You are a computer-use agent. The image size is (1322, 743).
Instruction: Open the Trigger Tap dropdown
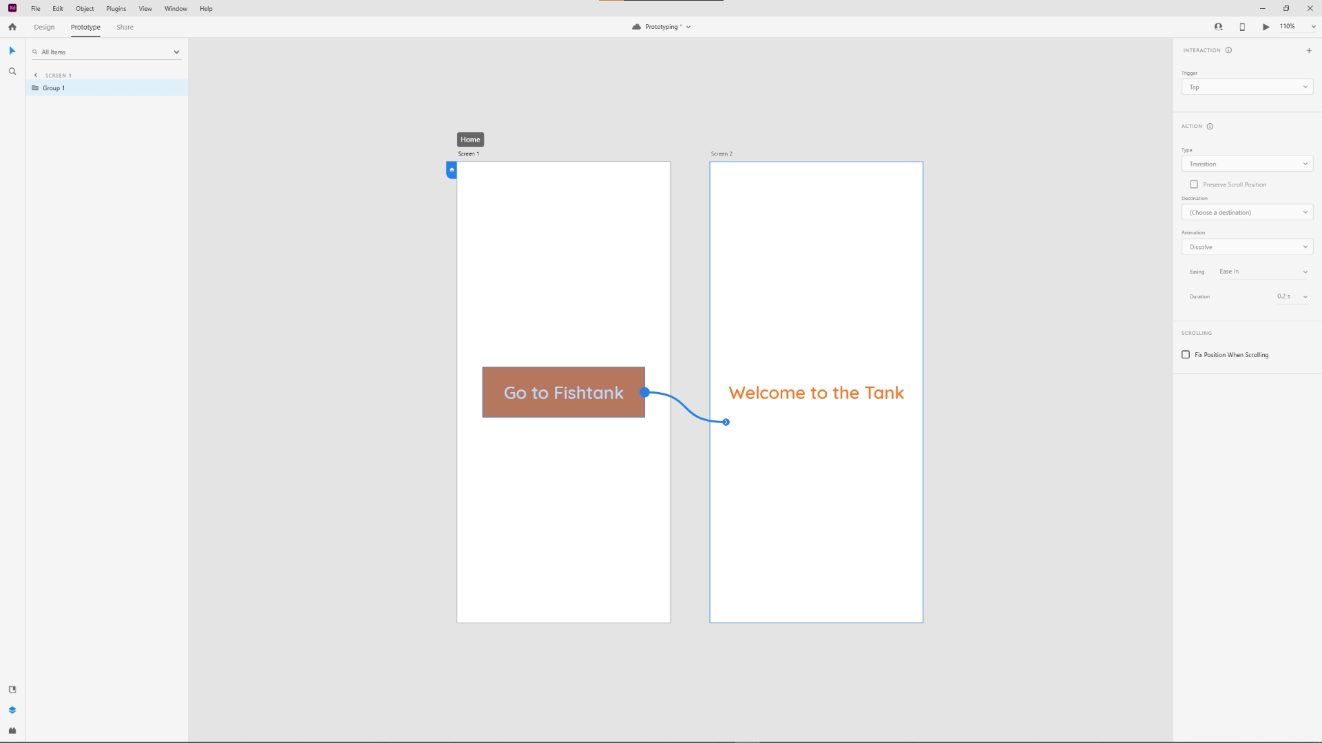[1247, 87]
